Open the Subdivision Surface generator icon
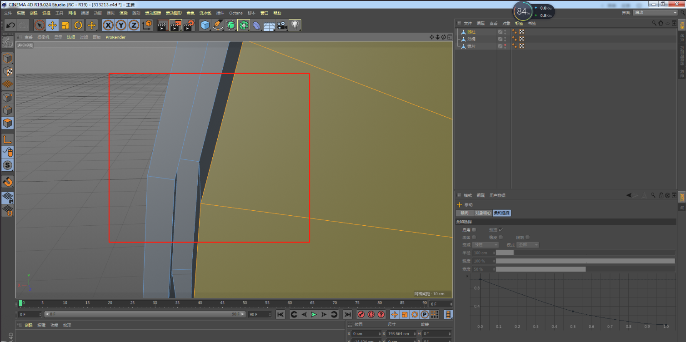 231,25
